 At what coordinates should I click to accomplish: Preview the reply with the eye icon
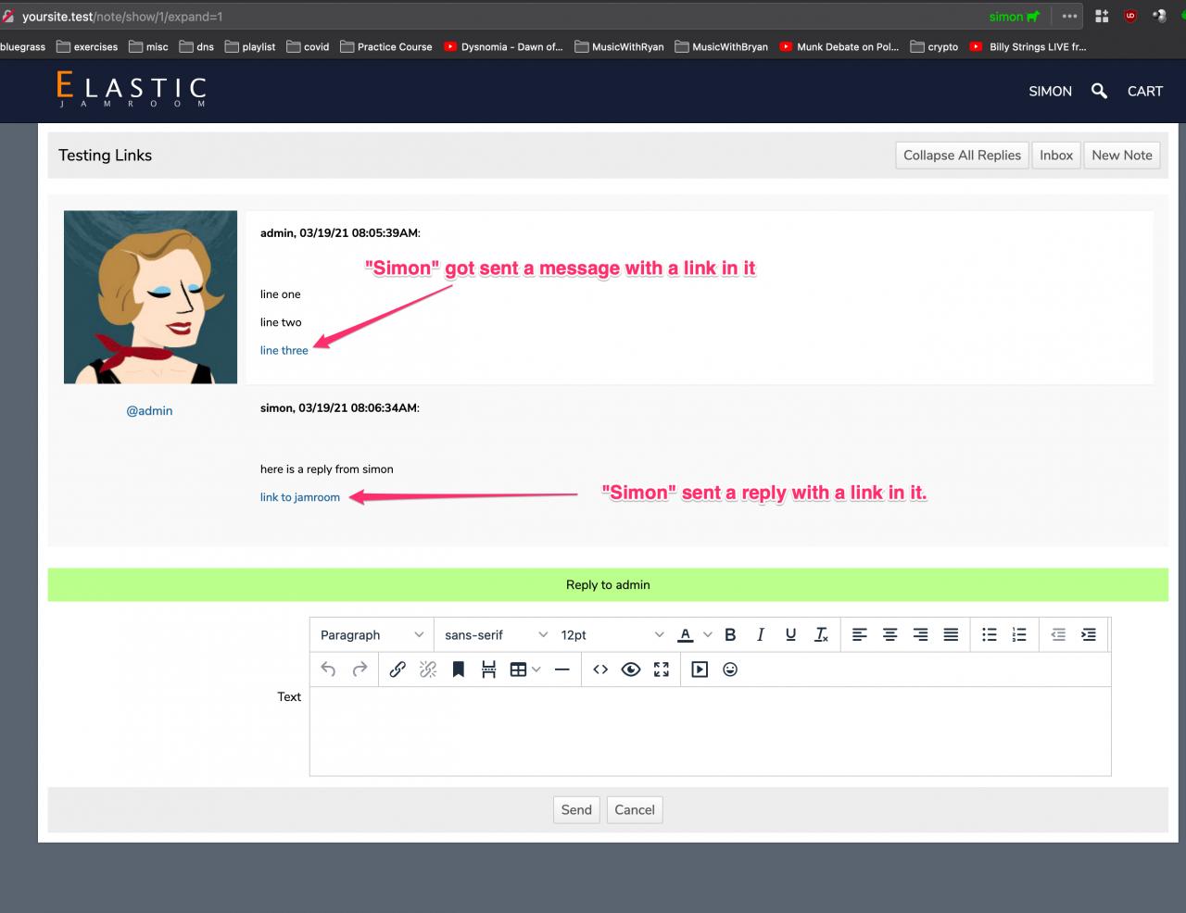tap(631, 669)
